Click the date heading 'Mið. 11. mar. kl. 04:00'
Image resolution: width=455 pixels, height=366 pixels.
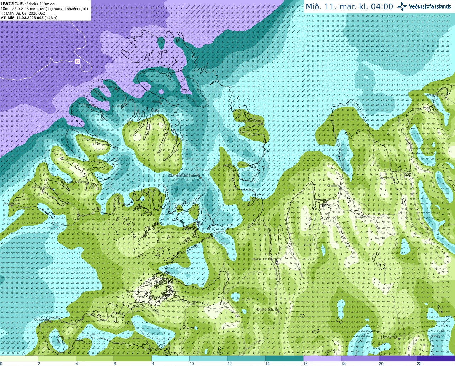tap(349, 7)
